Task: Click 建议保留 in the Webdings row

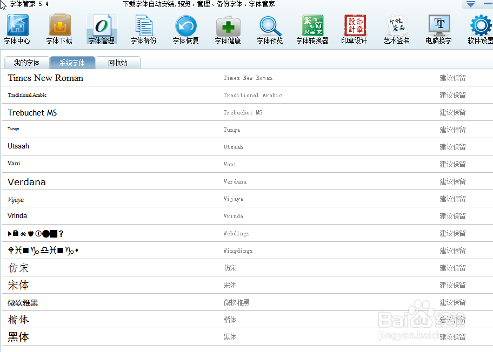Action: tap(452, 233)
